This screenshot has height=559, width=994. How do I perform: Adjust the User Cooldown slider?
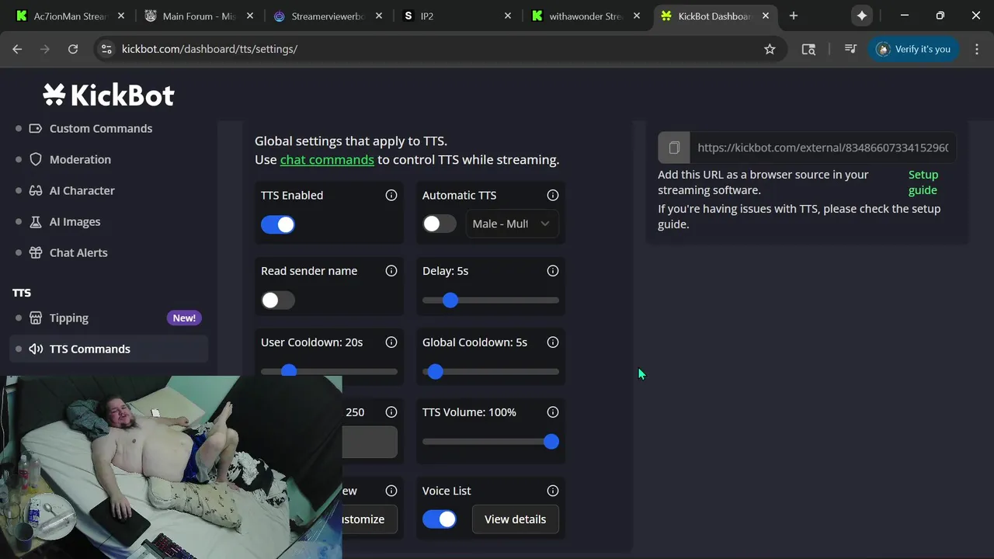coord(329,371)
